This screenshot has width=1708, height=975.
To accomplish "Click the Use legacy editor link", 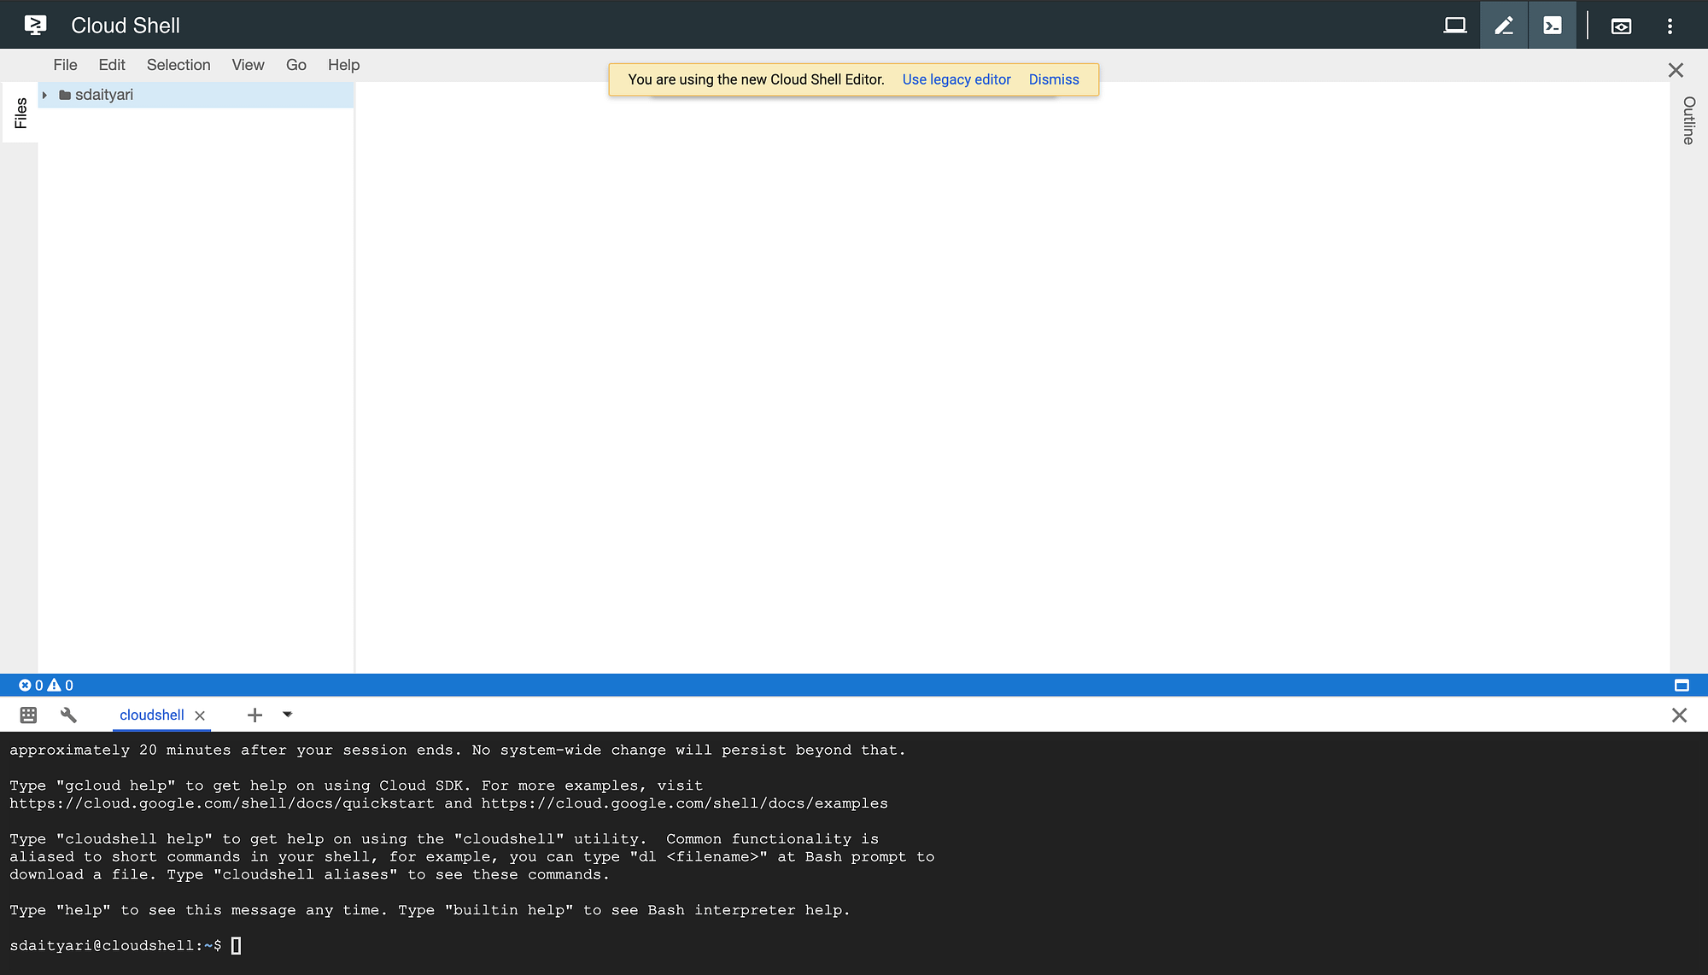I will [x=956, y=79].
